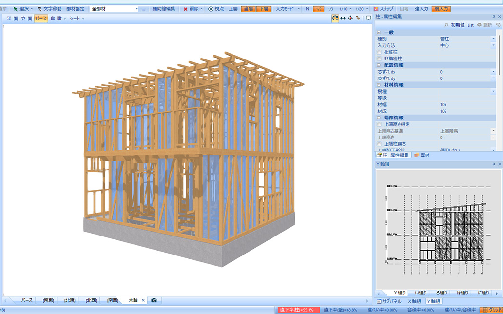Click the 素材 material tab icon

(416, 155)
